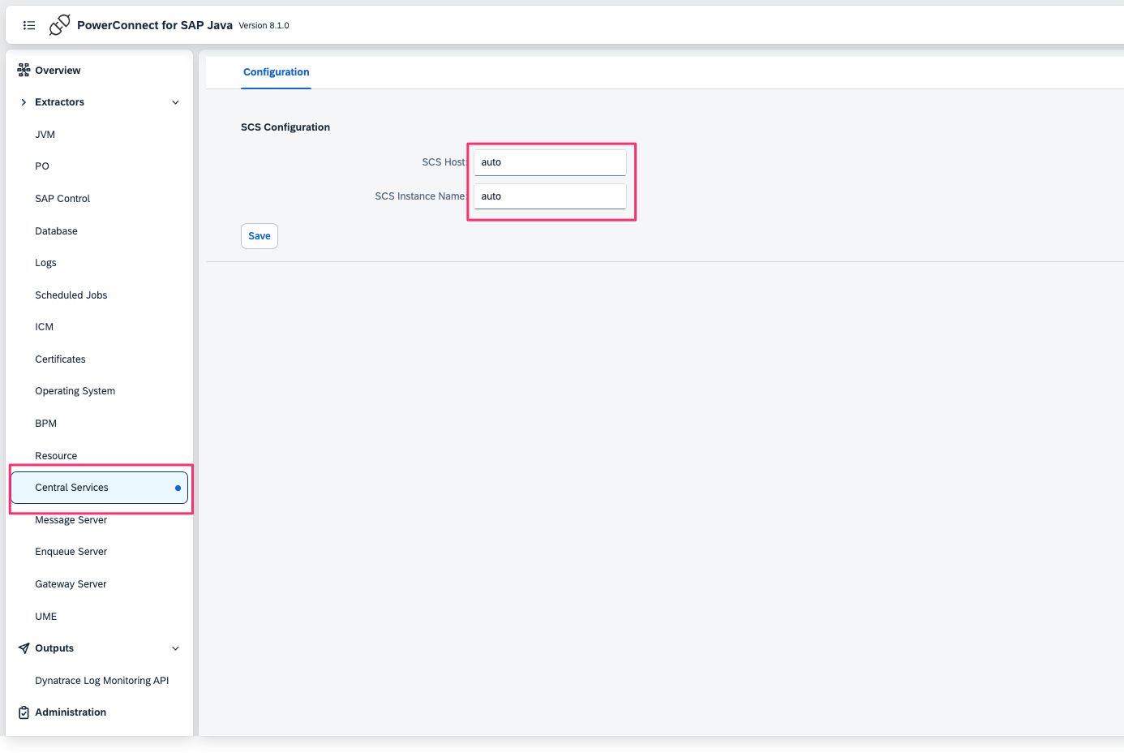
Task: Click the Overview dashboard icon
Action: tap(24, 70)
